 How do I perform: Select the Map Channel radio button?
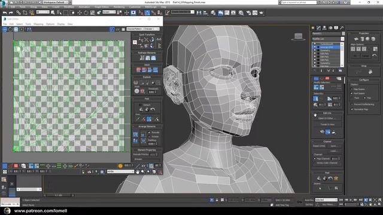[315, 159]
